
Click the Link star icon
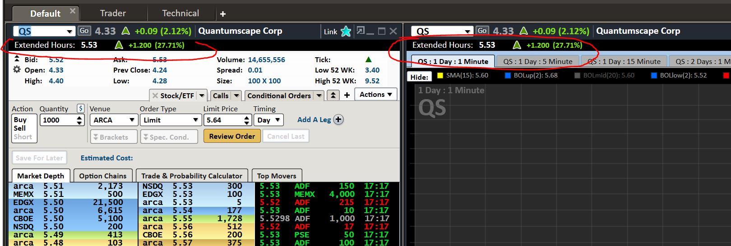pyautogui.click(x=346, y=31)
